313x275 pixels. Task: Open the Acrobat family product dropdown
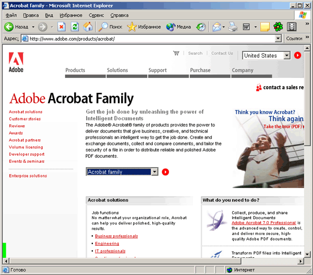tap(154, 172)
